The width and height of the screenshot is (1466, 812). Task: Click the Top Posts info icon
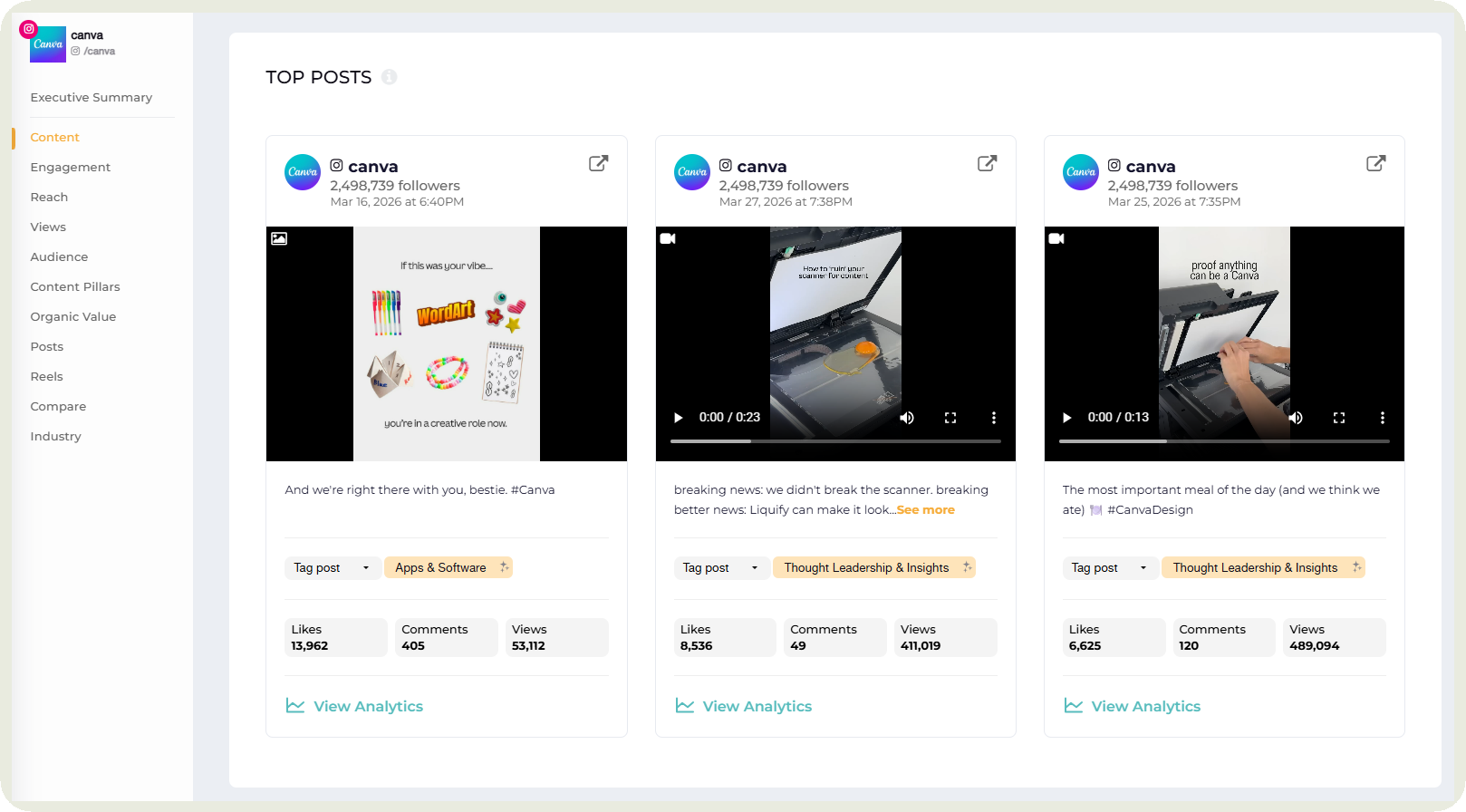[x=389, y=77]
